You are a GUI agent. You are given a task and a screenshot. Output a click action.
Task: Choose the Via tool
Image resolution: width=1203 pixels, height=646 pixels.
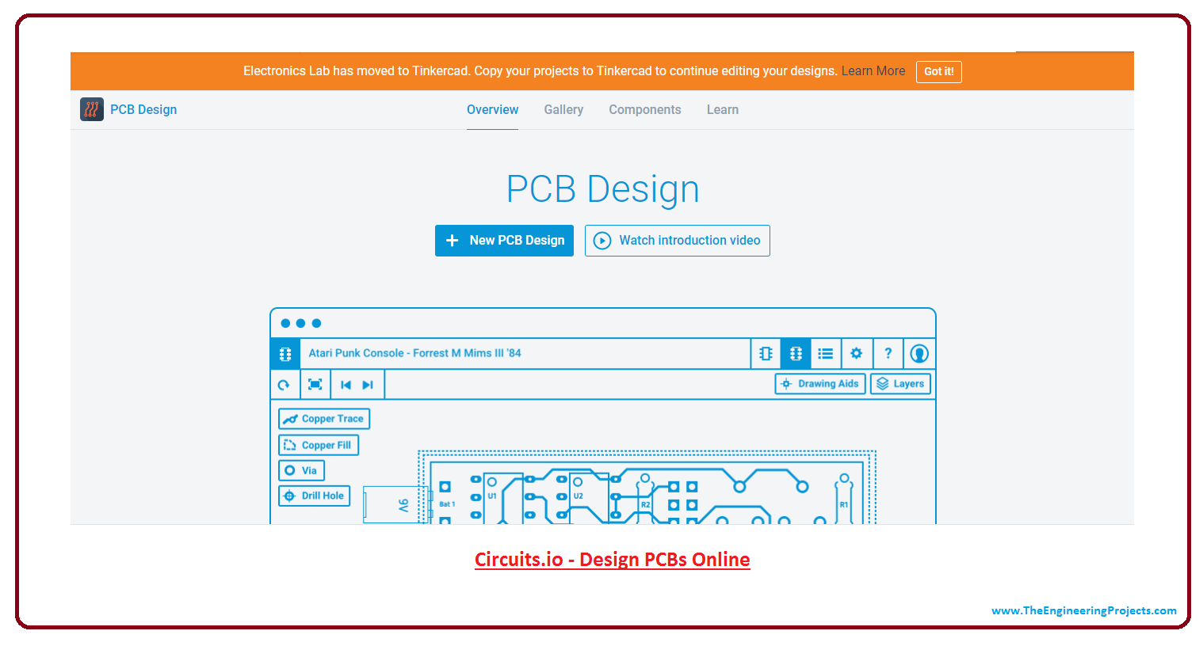coord(301,470)
